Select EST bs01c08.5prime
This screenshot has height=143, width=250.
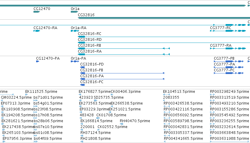coord(48,133)
